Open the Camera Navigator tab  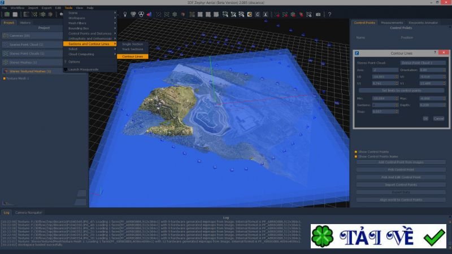click(x=28, y=213)
